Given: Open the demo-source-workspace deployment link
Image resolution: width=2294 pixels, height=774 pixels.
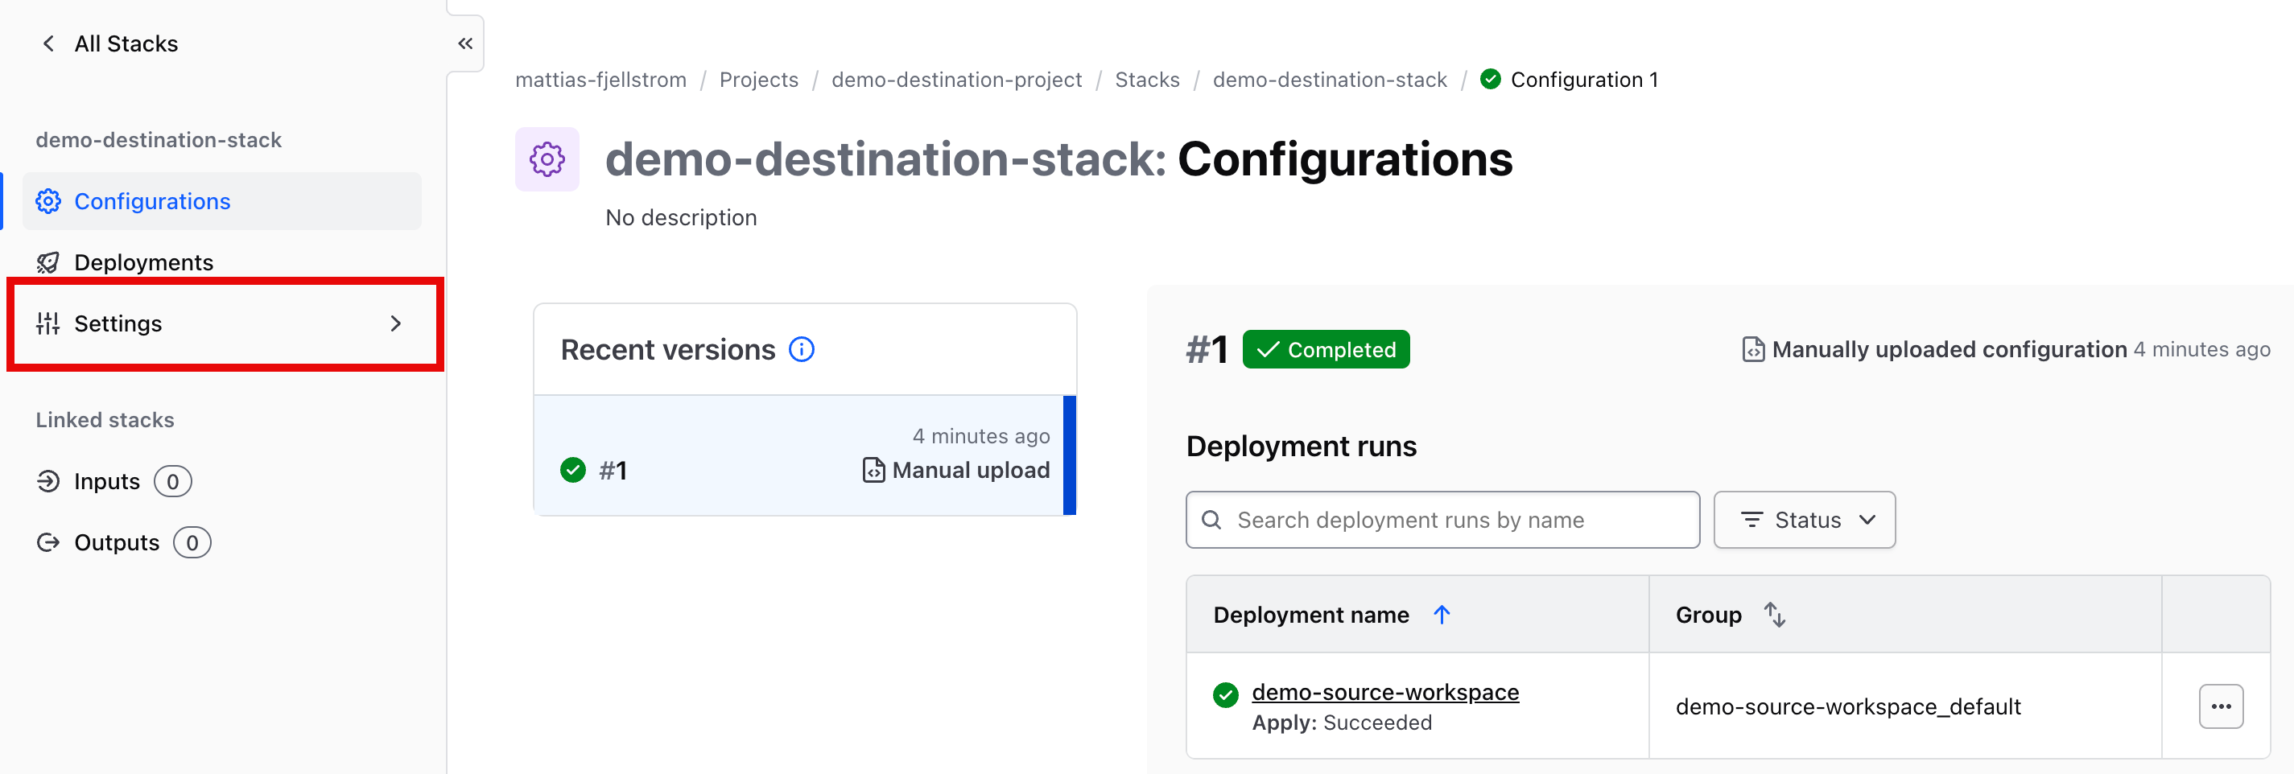Looking at the screenshot, I should coord(1386,691).
